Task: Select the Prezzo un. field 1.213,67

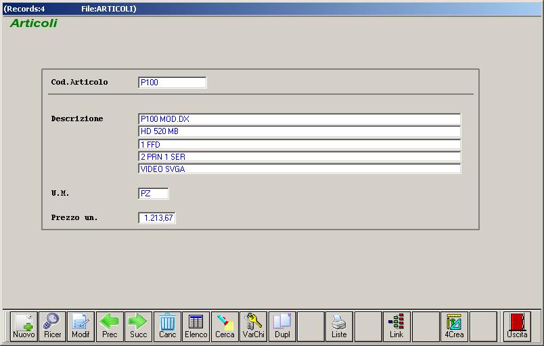Action: pyautogui.click(x=157, y=218)
